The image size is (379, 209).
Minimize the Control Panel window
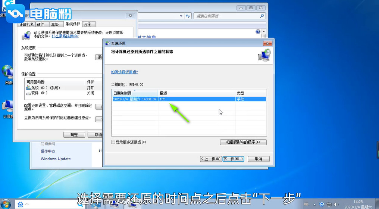[x=241, y=8]
